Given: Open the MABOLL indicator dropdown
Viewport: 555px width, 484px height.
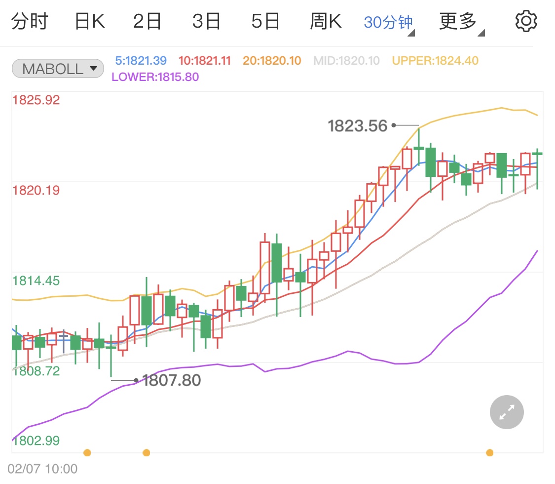Looking at the screenshot, I should coord(58,69).
